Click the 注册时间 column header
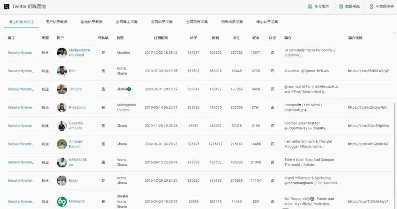 [x=161, y=38]
